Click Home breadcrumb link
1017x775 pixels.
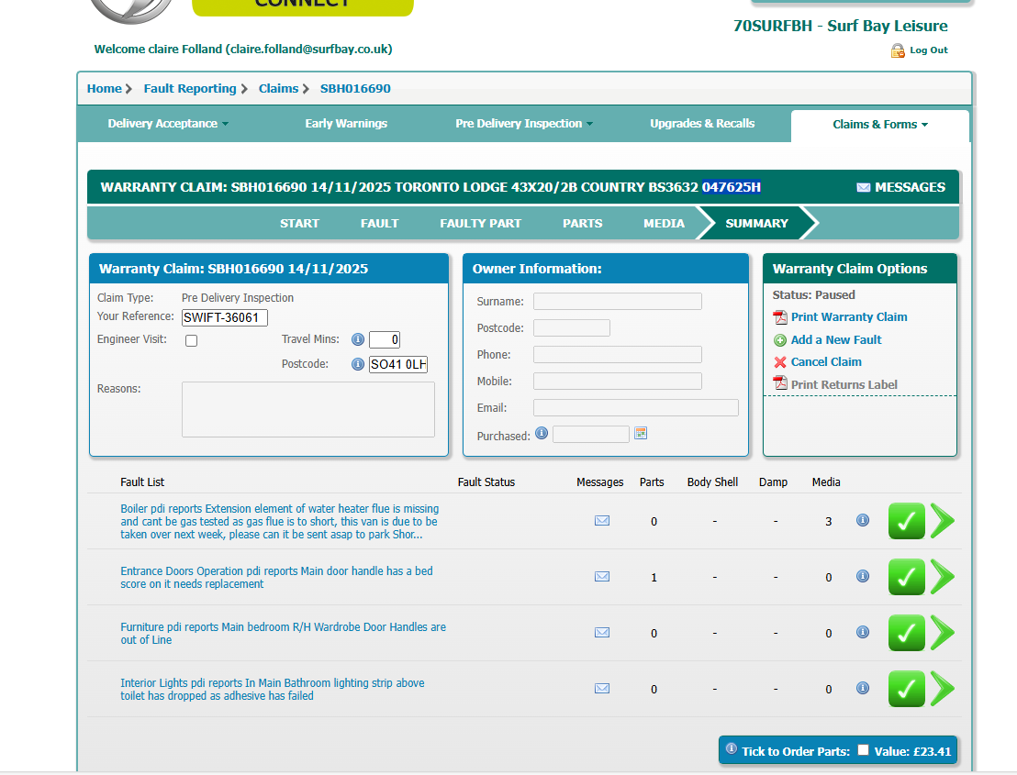[105, 89]
